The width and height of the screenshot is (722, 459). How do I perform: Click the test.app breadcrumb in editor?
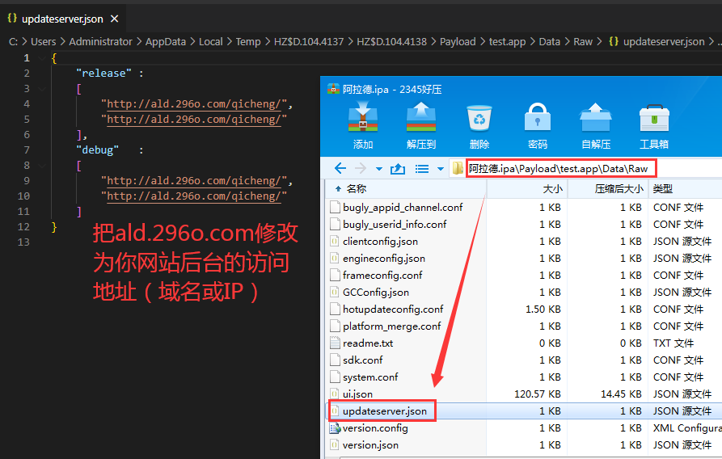tap(509, 42)
